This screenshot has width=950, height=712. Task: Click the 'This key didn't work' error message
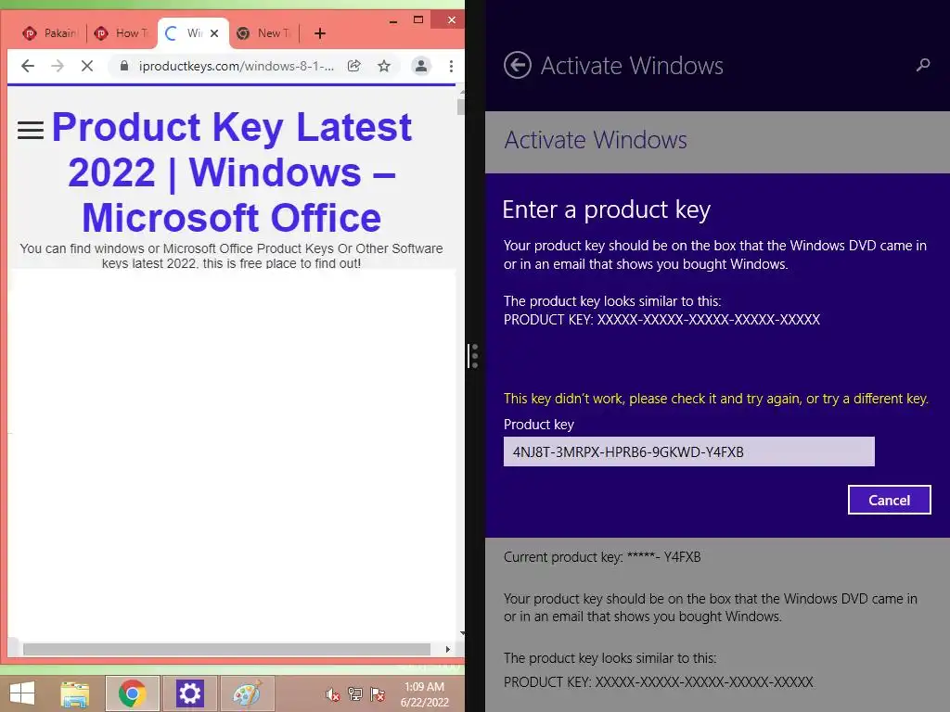[x=716, y=399]
